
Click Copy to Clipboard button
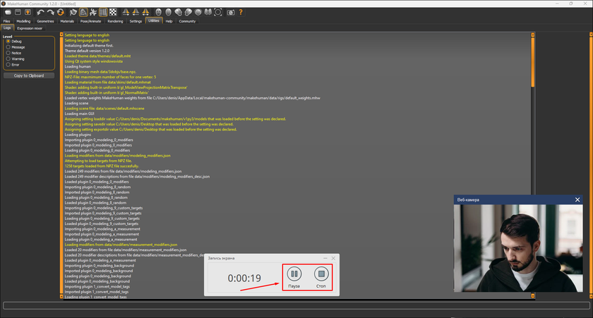click(x=29, y=75)
